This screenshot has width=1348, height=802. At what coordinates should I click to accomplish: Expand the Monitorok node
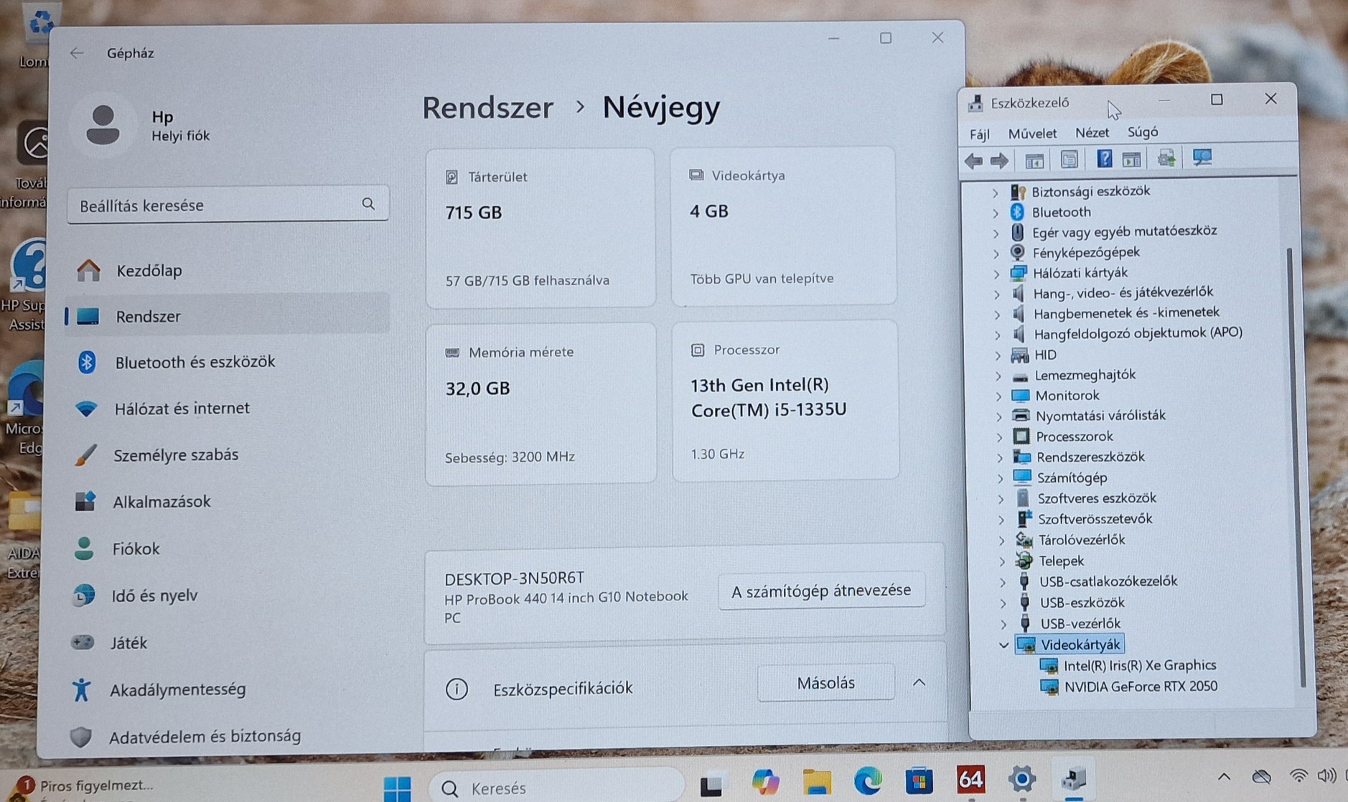click(998, 396)
